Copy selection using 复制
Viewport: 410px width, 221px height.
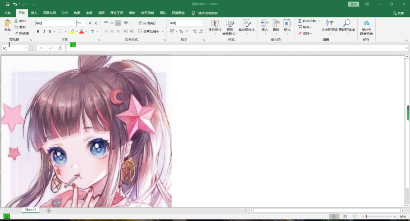[x=20, y=27]
